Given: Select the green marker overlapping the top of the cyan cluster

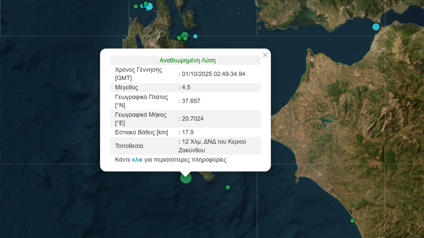Looking at the screenshot, I should [x=146, y=3].
